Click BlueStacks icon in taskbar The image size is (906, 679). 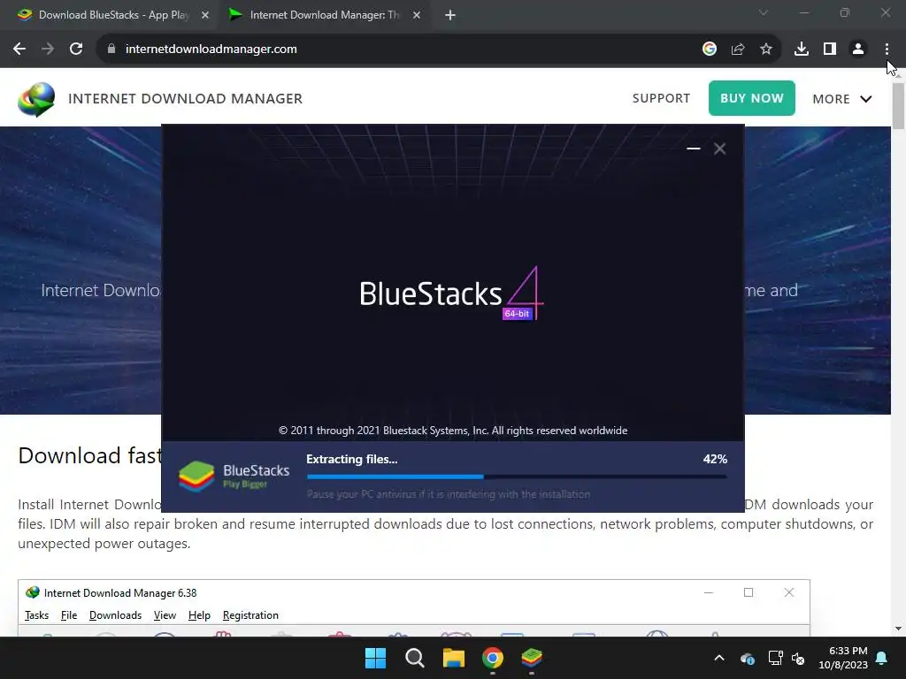[x=532, y=658]
